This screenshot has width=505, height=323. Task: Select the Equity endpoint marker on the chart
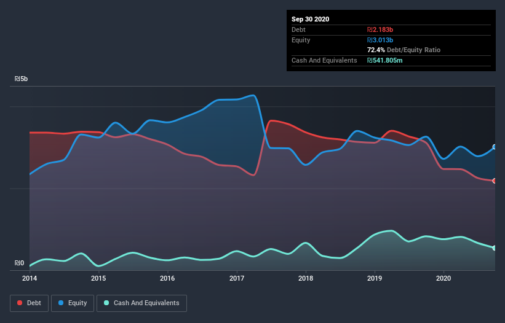[x=495, y=147]
